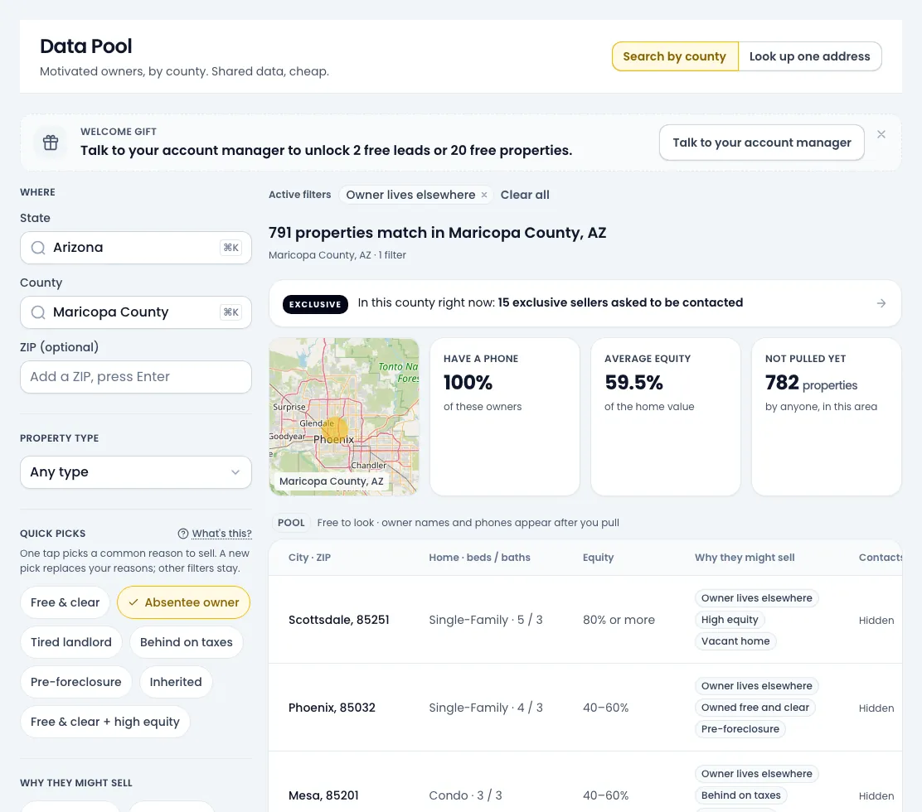This screenshot has height=812, width=922.
Task: Click High equity tag in Scottsdale row
Action: click(x=729, y=619)
